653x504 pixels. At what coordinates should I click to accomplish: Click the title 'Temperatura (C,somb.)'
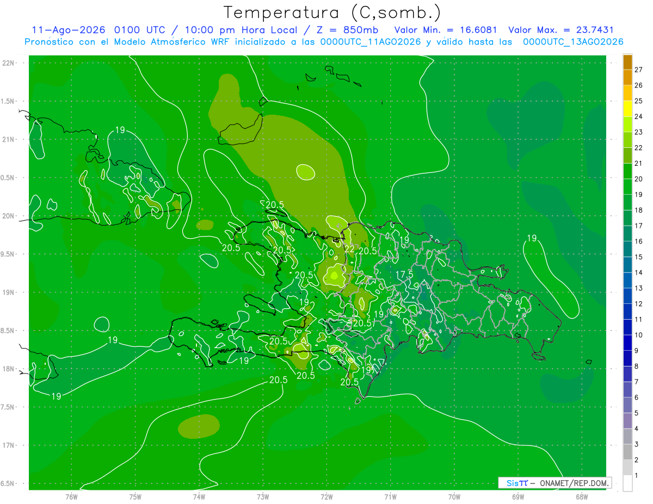(332, 13)
